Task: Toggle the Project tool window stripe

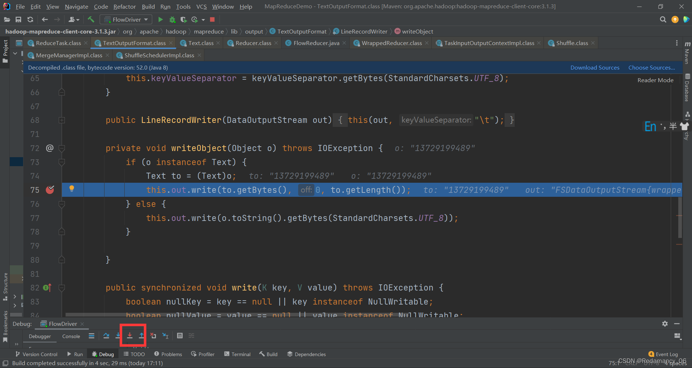Action: pos(5,51)
